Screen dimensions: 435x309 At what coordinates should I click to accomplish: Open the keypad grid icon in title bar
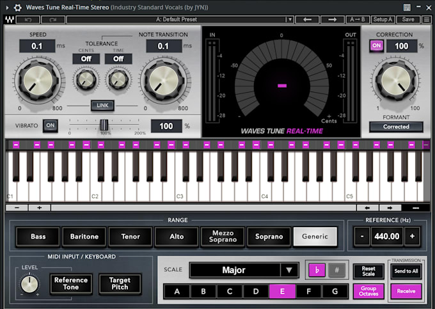click(407, 8)
